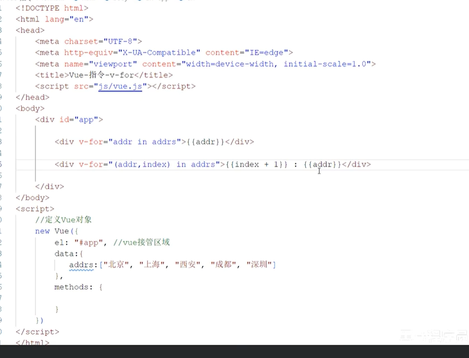Click the comment //vue接管区域
469x358 pixels.
[141, 242]
